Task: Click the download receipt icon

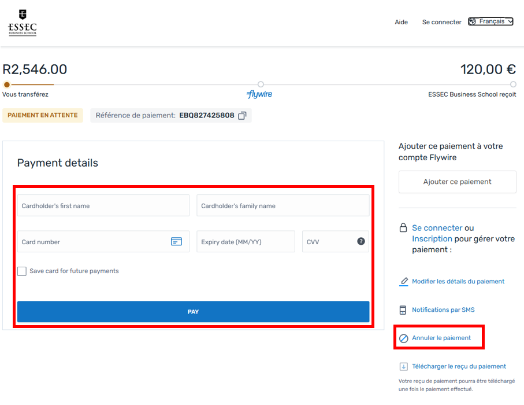Action: 403,366
